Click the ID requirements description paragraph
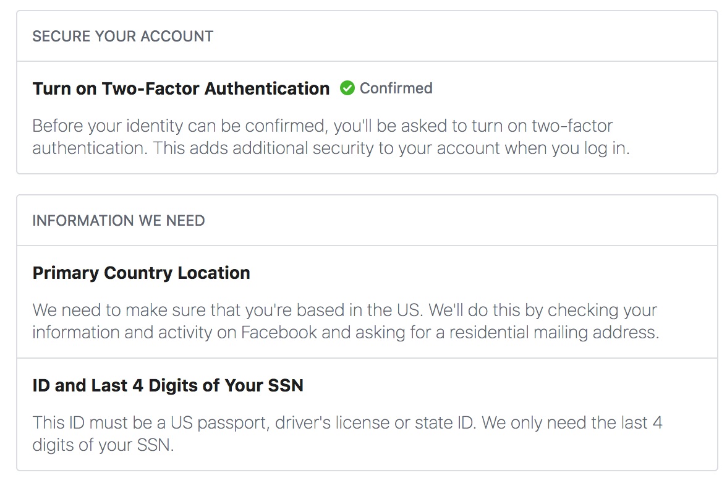Viewport: 727px width, 496px height. pyautogui.click(x=347, y=434)
